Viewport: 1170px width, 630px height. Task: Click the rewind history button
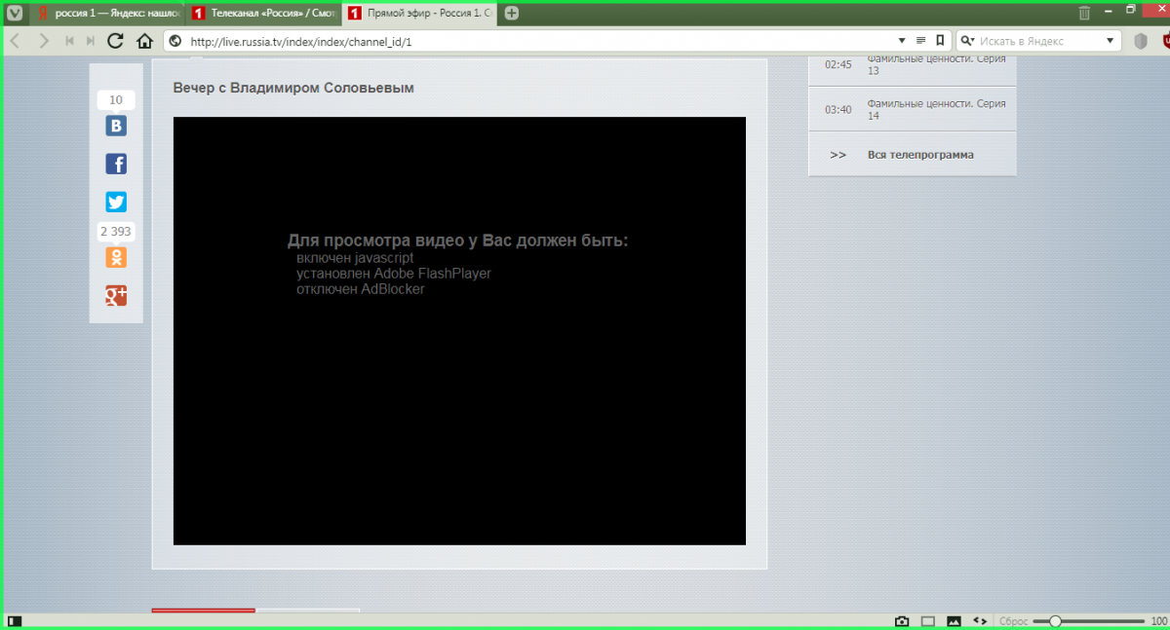pos(69,41)
